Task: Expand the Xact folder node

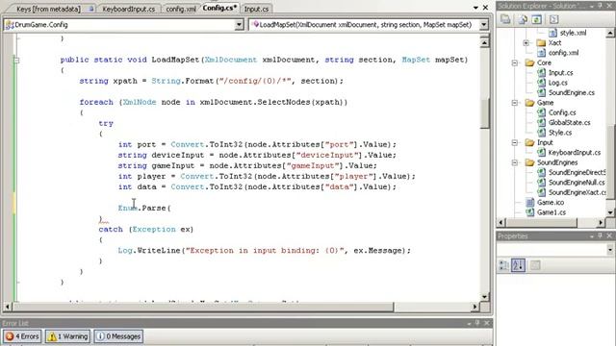Action: pyautogui.click(x=526, y=42)
